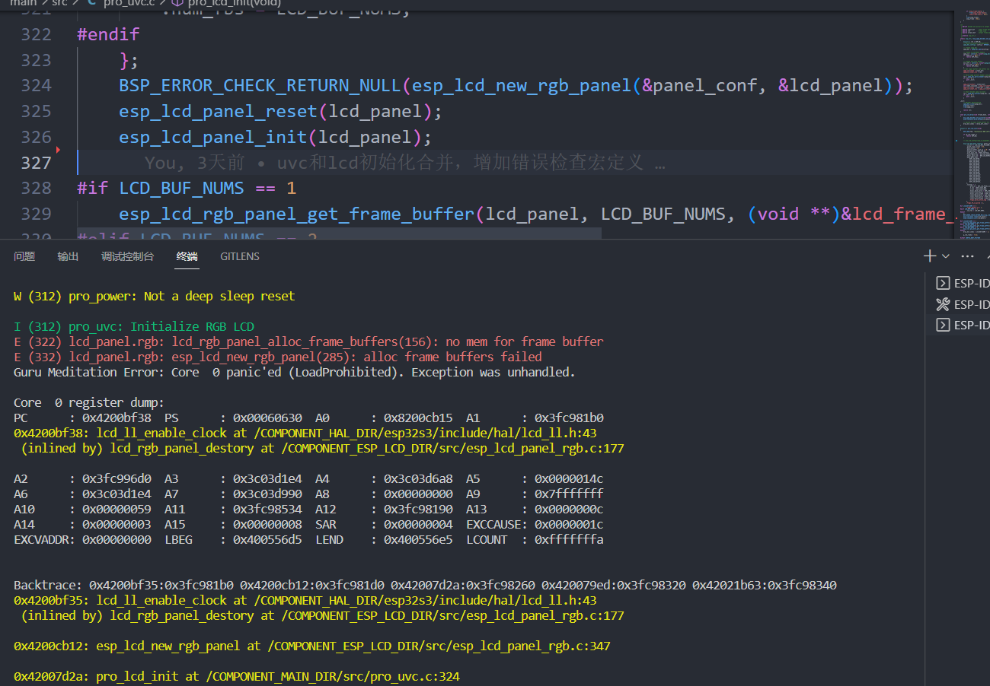Click 'pro_power: Not a deep sleep reset' warning
The image size is (990, 686).
click(x=181, y=296)
